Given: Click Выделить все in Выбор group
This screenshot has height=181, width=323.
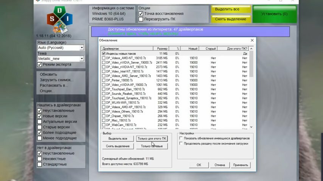Looking at the screenshot, I should click(x=118, y=138).
